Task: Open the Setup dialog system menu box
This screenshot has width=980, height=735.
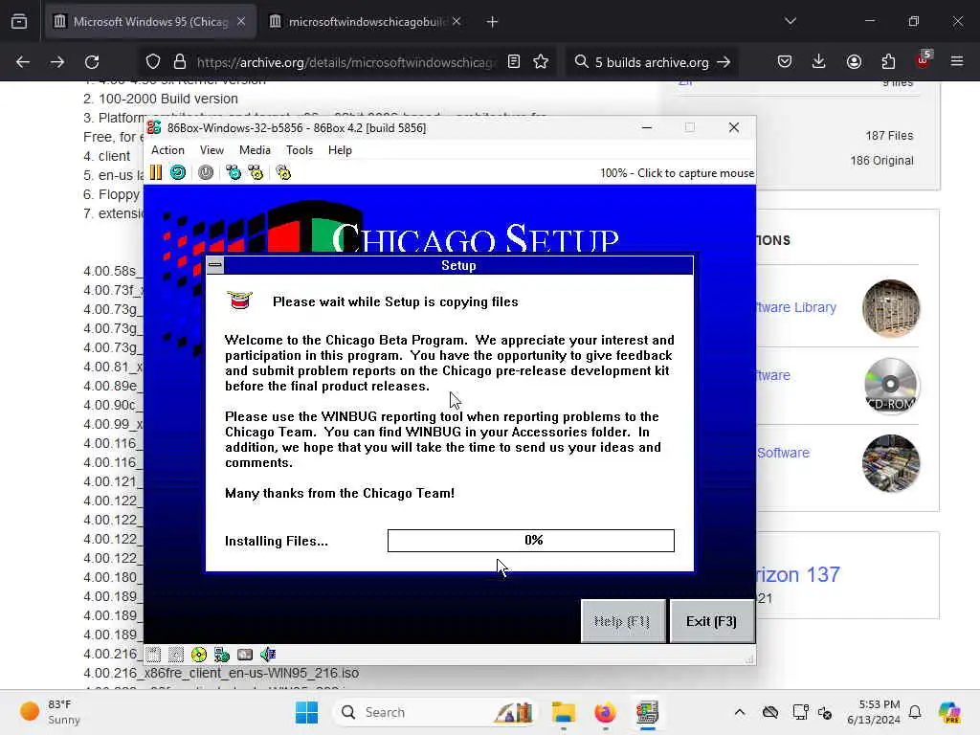Action: point(215,265)
